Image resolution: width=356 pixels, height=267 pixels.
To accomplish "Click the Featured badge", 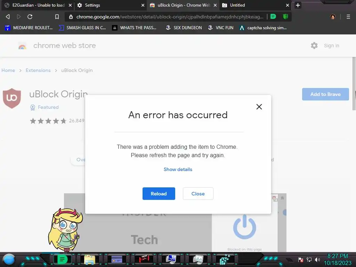I will [44, 107].
